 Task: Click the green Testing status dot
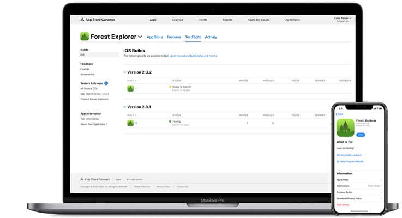[x=170, y=122]
